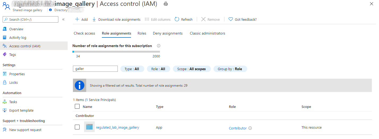
Task: Click the filter field containing 'galler'
Action: [95, 69]
